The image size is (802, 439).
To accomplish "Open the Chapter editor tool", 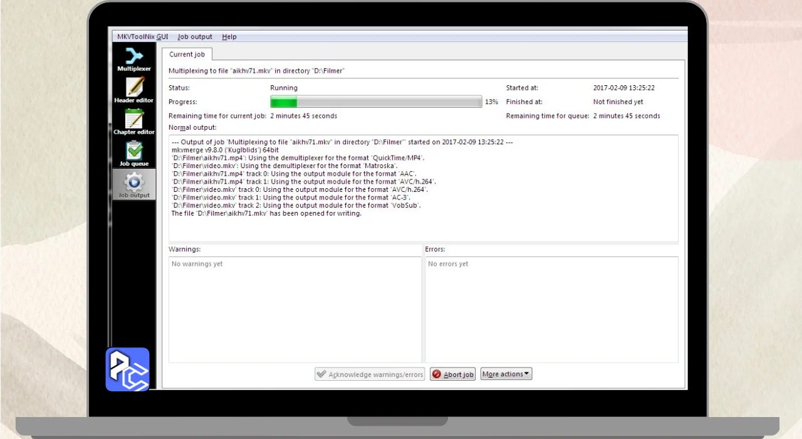I will (134, 122).
